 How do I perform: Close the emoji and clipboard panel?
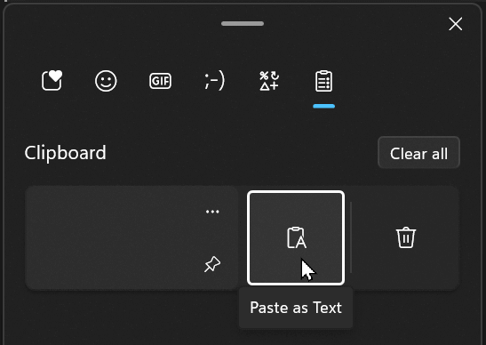click(455, 24)
